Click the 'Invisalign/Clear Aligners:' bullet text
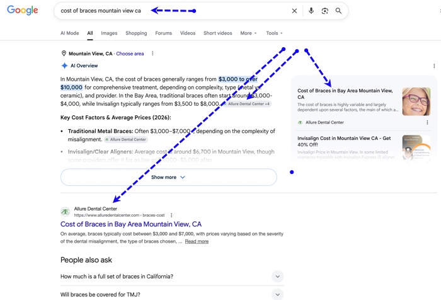 tap(100, 152)
